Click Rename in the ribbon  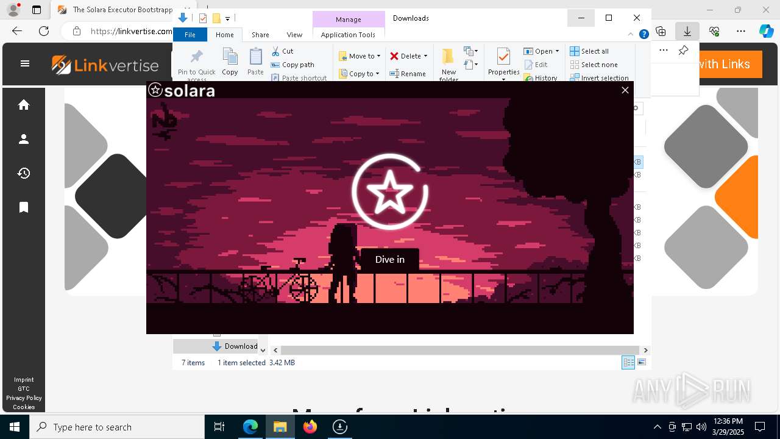pyautogui.click(x=408, y=74)
